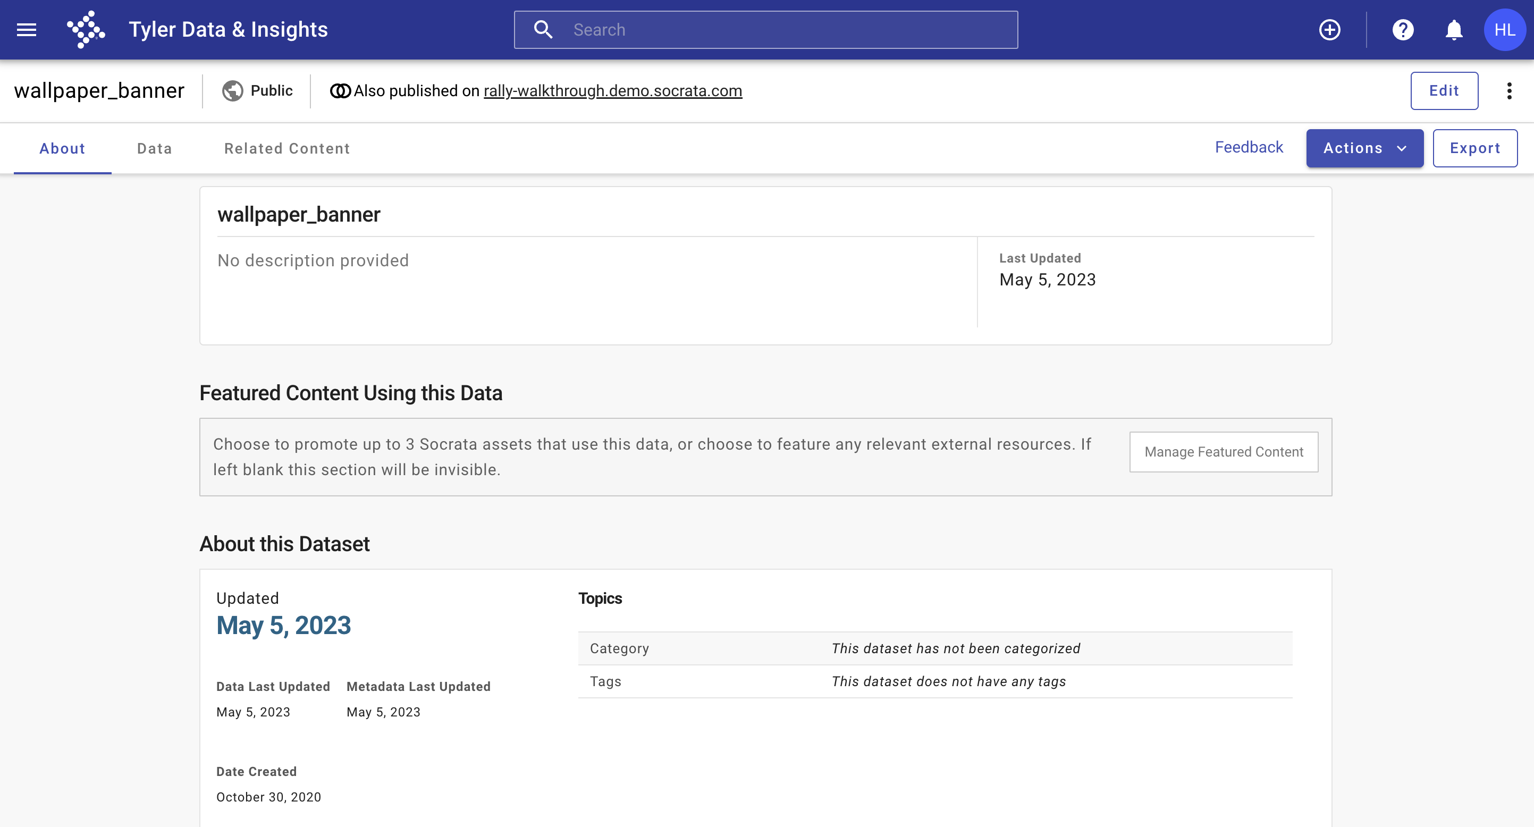Click Manage Featured Content button
Viewport: 1534px width, 827px height.
click(x=1223, y=452)
